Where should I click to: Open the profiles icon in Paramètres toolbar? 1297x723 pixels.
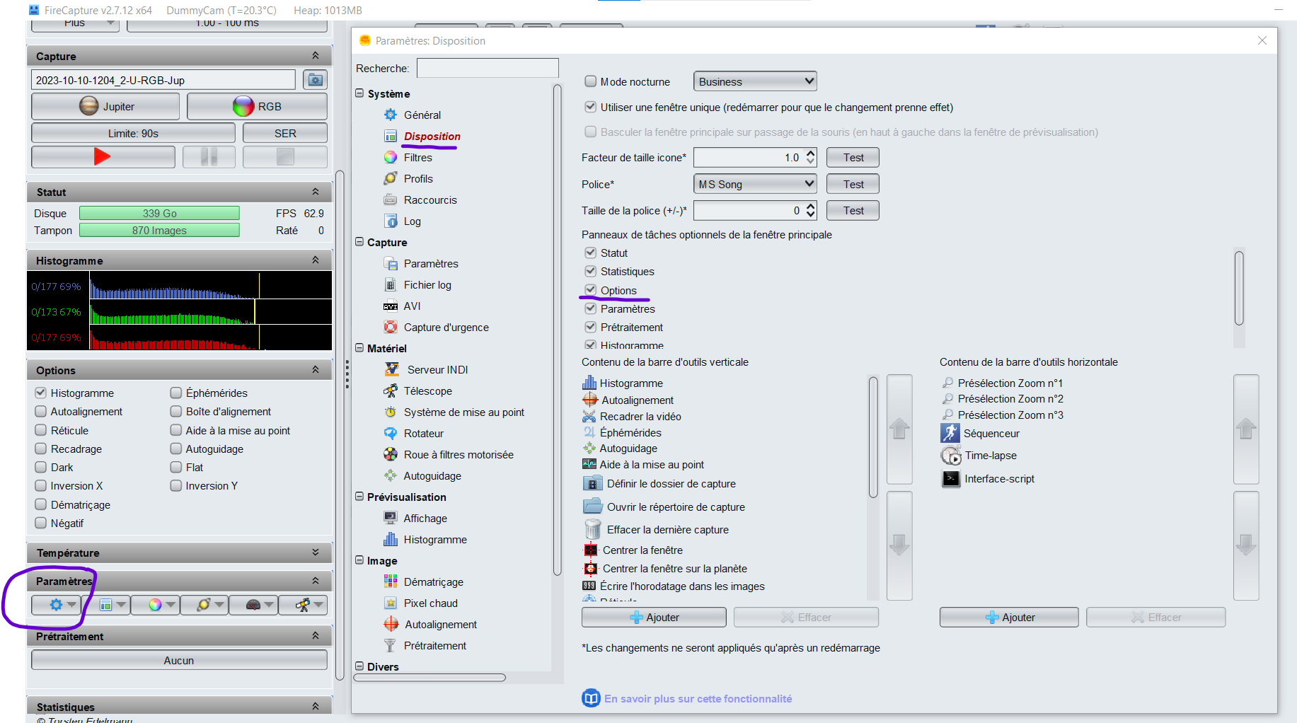[x=204, y=605]
